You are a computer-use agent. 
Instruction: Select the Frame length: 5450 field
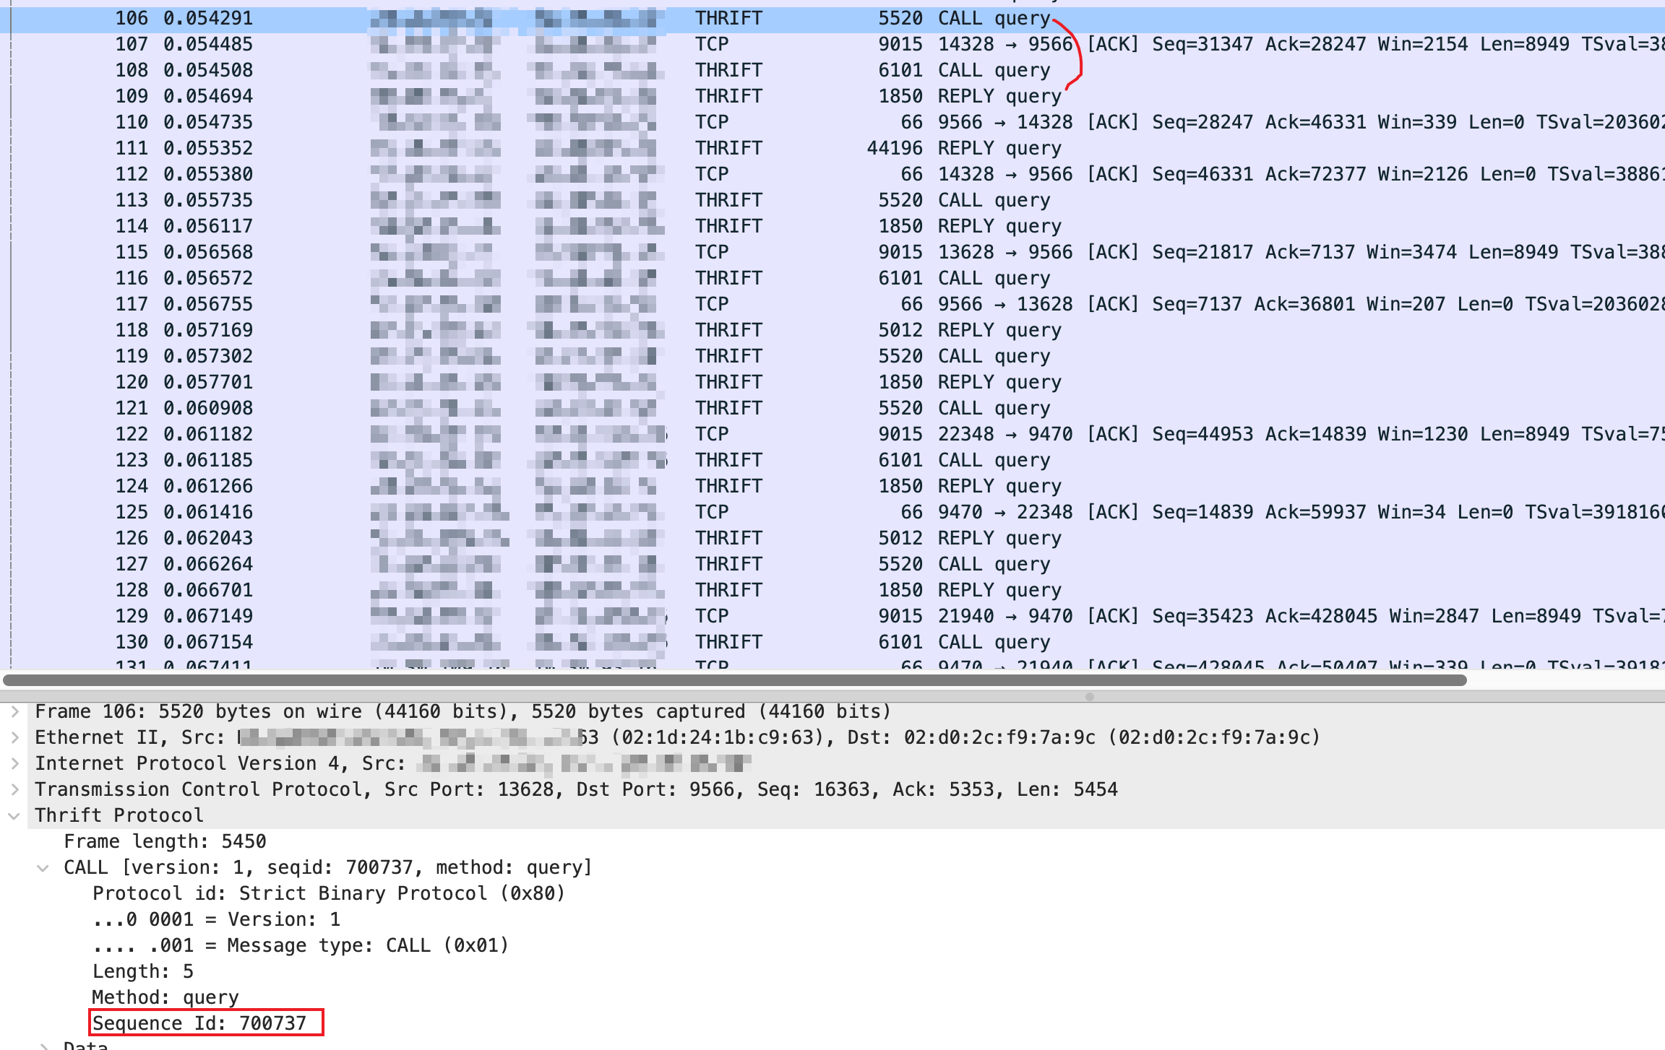(165, 841)
